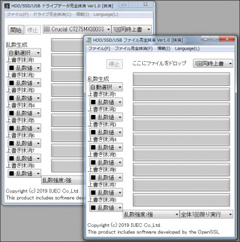Click the drive erase window title icon
The image size is (240, 242).
coord(7,6)
